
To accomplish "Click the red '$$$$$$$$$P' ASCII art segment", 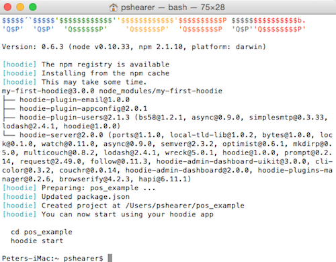I will coord(202,21).
